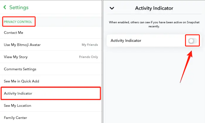Open Use My Bitmoji Avatar setting

tap(22, 45)
